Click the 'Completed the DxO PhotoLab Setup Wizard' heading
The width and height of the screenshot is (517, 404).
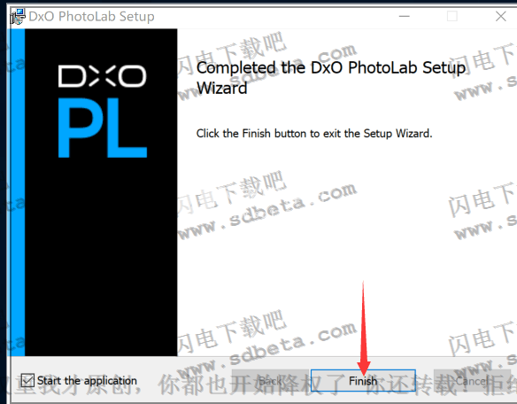click(x=331, y=78)
